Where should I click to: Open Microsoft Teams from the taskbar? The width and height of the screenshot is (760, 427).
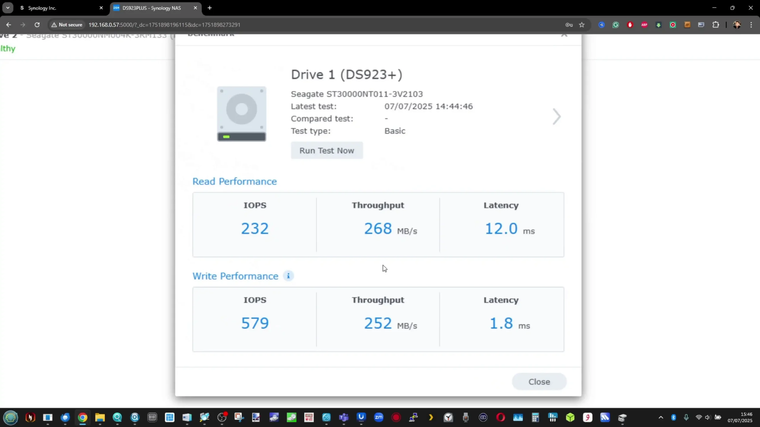(x=344, y=418)
